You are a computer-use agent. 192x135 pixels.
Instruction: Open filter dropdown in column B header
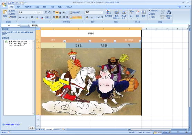click(x=90, y=41)
